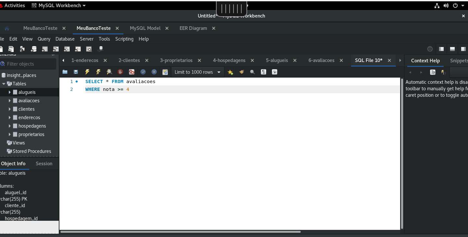The image size is (468, 237).
Task: Toggle word wrap in the editor
Action: 274,72
